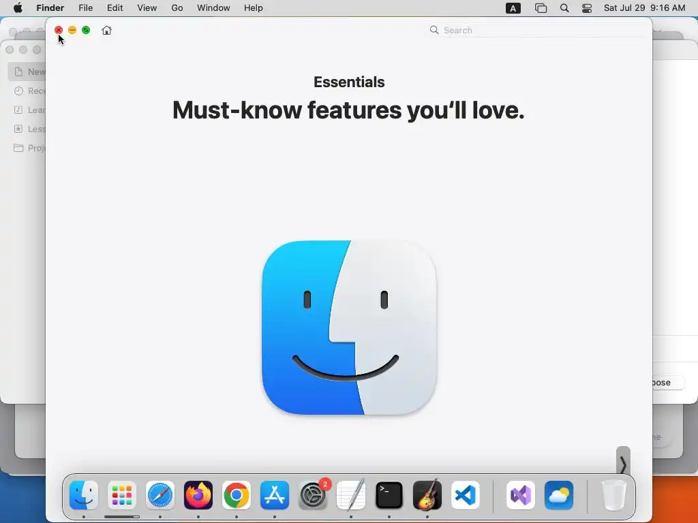Click the Home icon in Tips toolbar
Image resolution: width=698 pixels, height=523 pixels.
[x=106, y=30]
